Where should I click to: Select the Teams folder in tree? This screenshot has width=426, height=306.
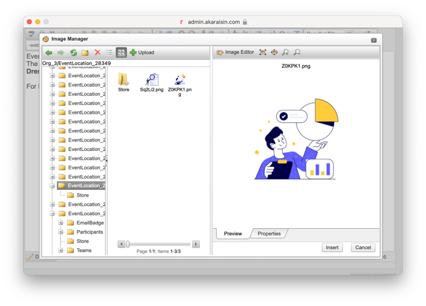[79, 250]
